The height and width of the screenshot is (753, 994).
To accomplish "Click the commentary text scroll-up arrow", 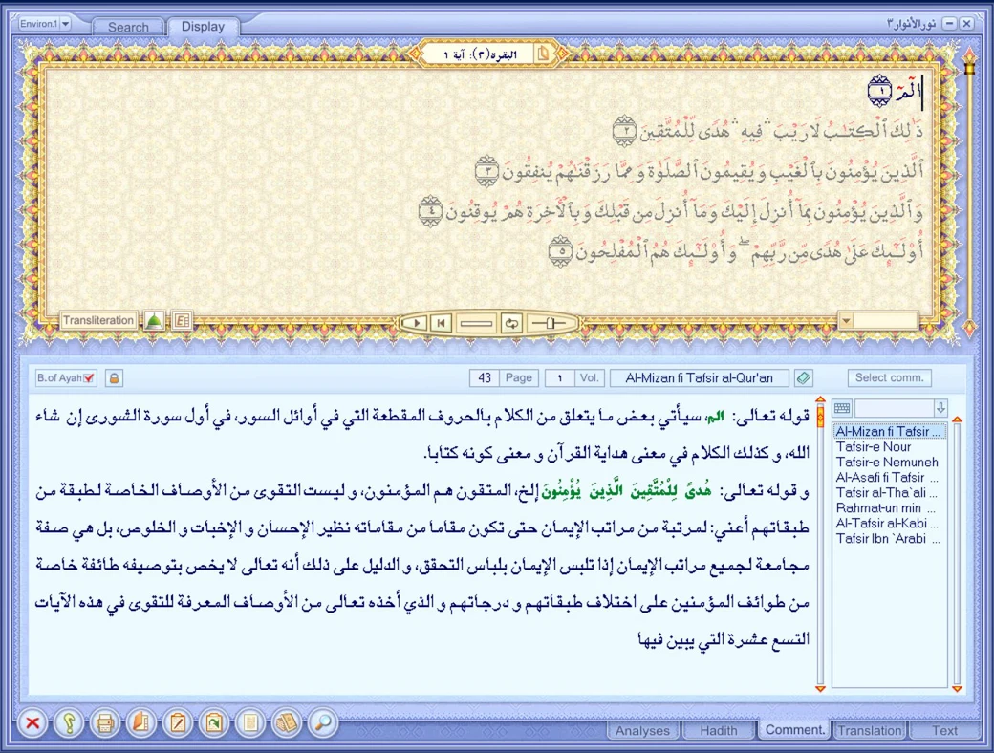I will [820, 400].
